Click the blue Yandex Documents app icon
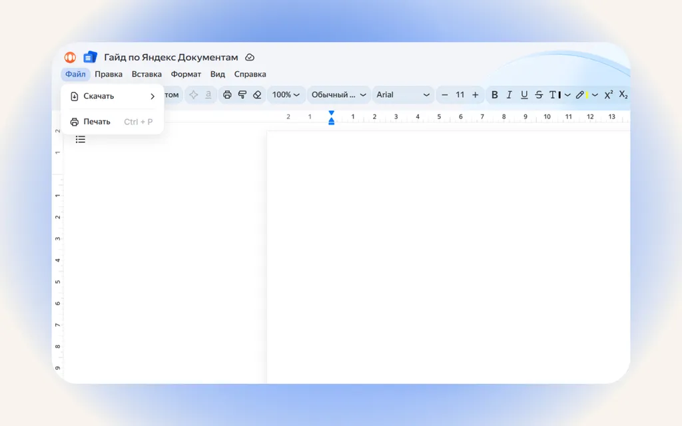 tap(90, 57)
